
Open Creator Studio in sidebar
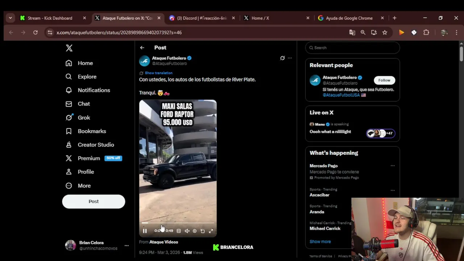click(x=90, y=145)
